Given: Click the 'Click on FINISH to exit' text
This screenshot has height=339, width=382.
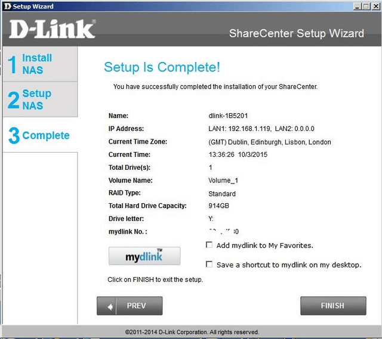Looking at the screenshot, I should [x=155, y=279].
